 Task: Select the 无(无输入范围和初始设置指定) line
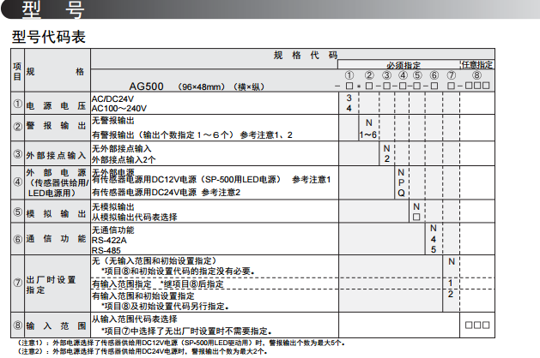pyautogui.click(x=155, y=260)
